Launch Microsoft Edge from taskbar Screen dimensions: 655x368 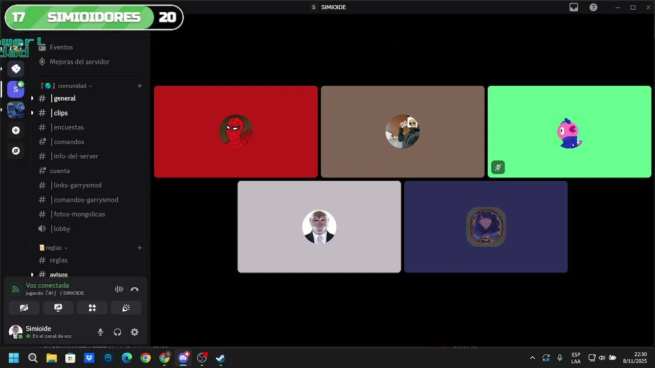pos(126,358)
